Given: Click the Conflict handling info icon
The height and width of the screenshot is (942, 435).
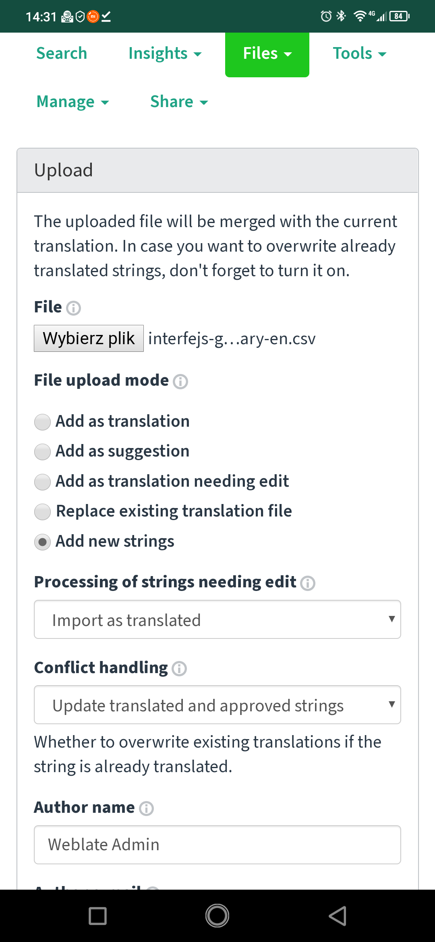Looking at the screenshot, I should 179,669.
